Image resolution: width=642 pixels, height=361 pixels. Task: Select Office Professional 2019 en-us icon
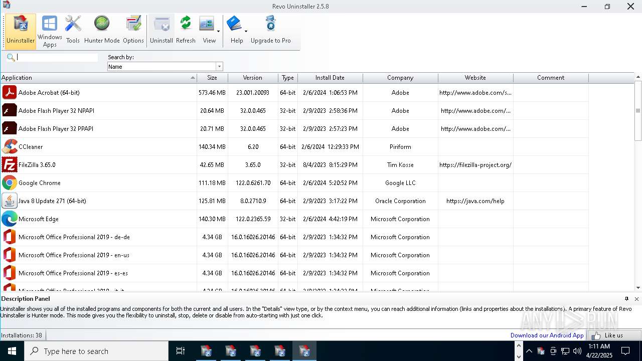[9, 255]
